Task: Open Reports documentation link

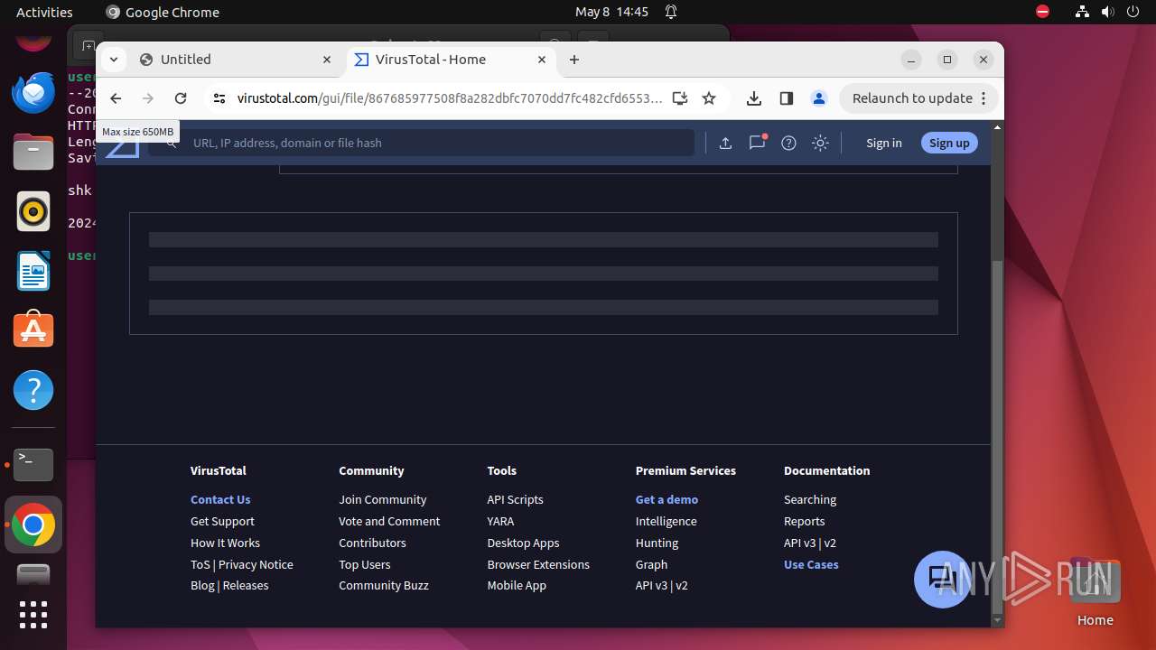Action: point(804,521)
